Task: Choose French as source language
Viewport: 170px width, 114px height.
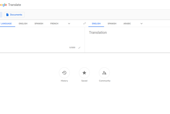Action: (x=54, y=23)
